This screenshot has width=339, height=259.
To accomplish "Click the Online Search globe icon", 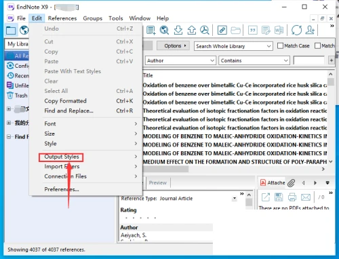I will click(164, 30).
